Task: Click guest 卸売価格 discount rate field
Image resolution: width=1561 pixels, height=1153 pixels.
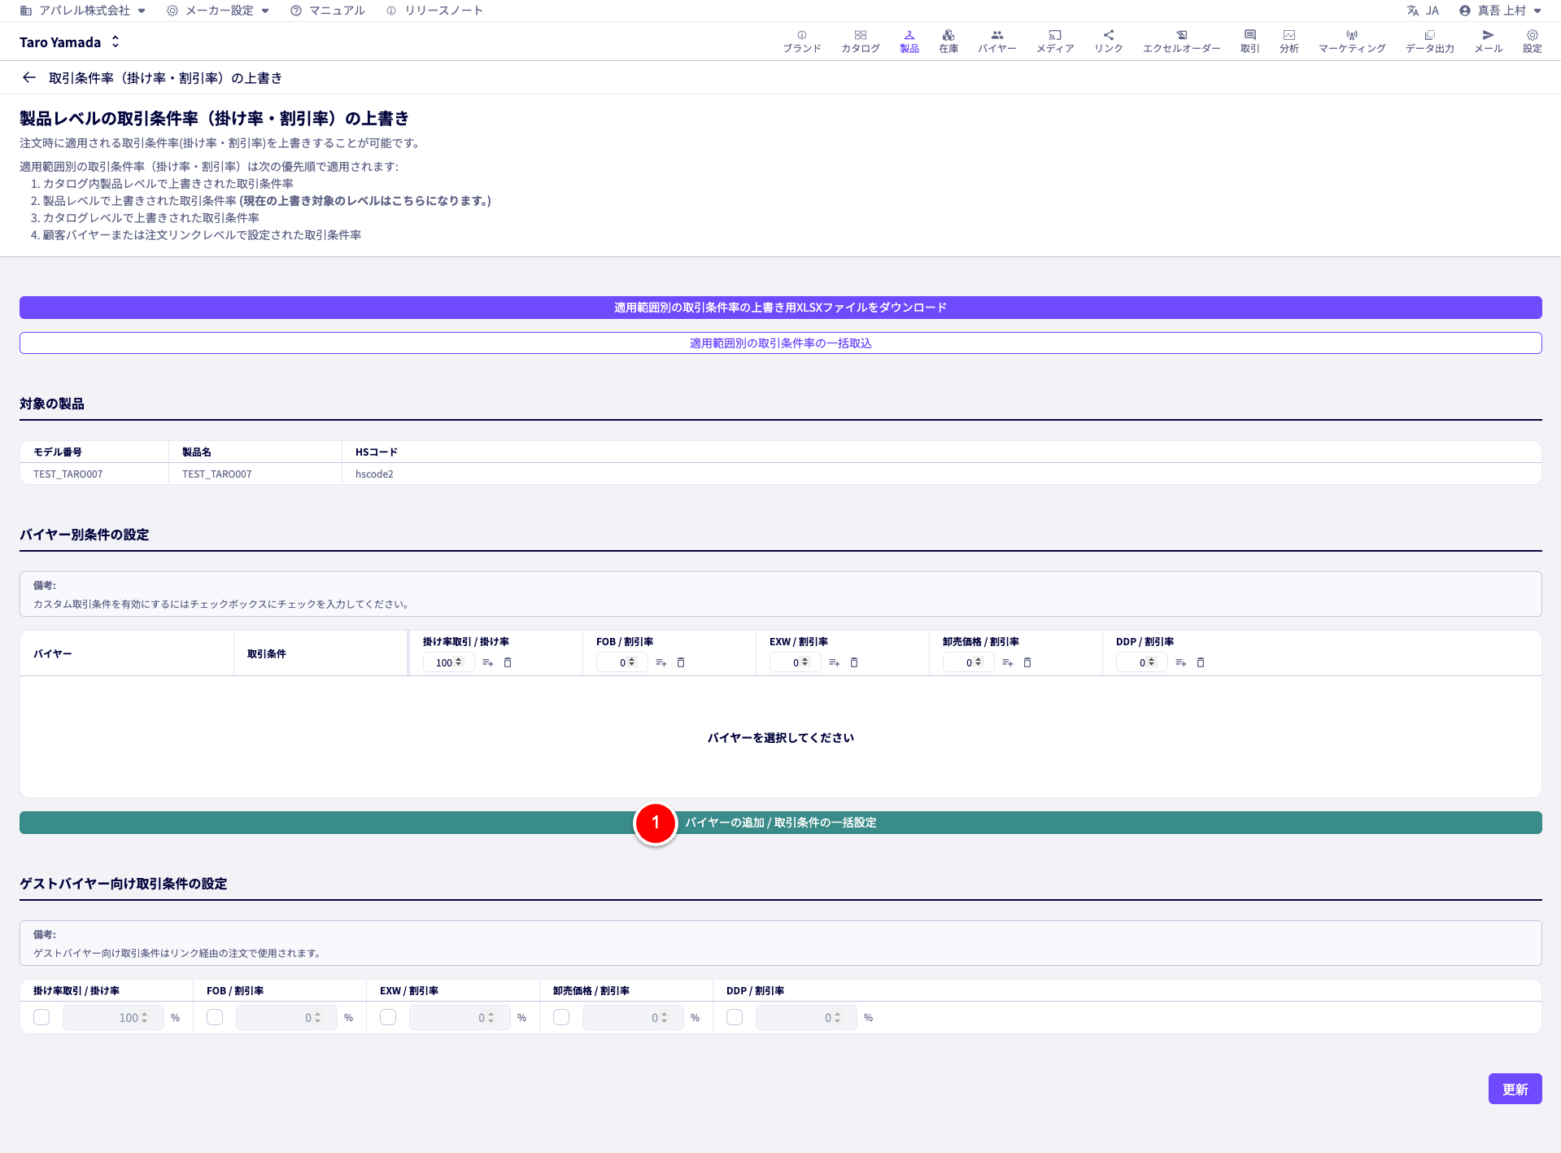Action: point(633,1018)
